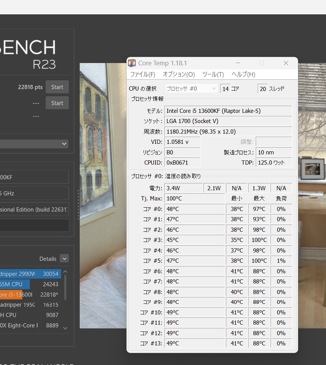Image resolution: width=326 pixels, height=365 pixels.
Task: Open the ファイル(F) menu
Action: click(142, 74)
